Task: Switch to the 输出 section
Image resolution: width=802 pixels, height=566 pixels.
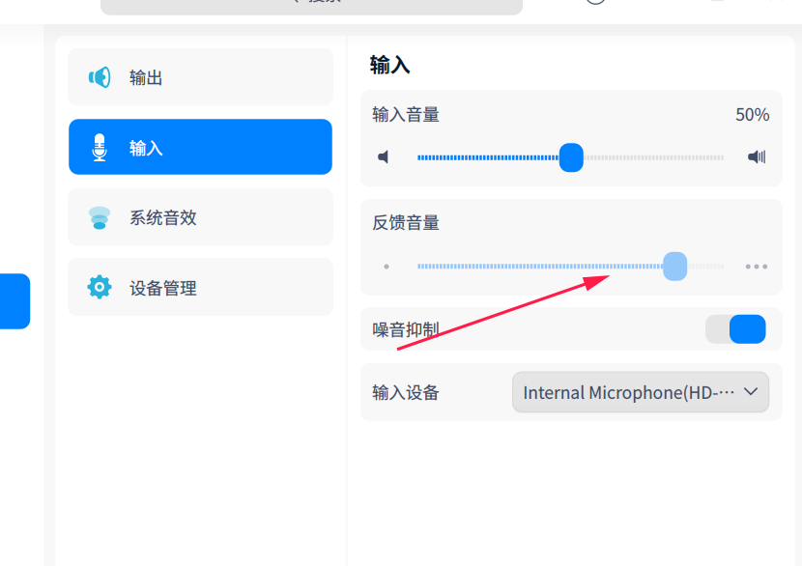Action: 200,77
